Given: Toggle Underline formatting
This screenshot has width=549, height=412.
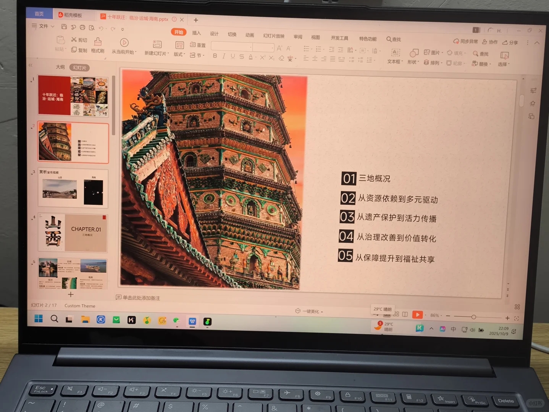Looking at the screenshot, I should (233, 56).
